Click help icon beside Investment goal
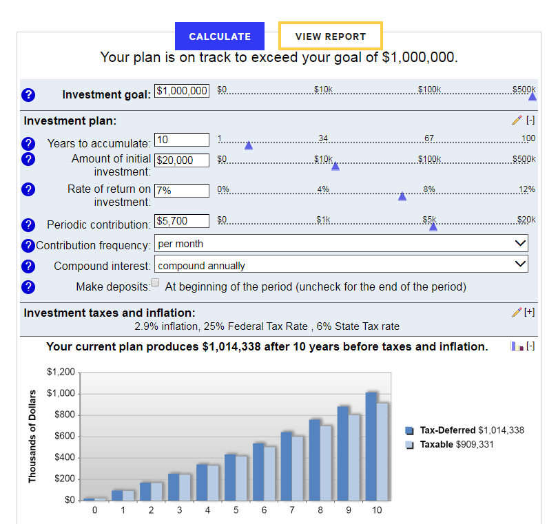Viewport: 558px width, 524px height. click(28, 95)
